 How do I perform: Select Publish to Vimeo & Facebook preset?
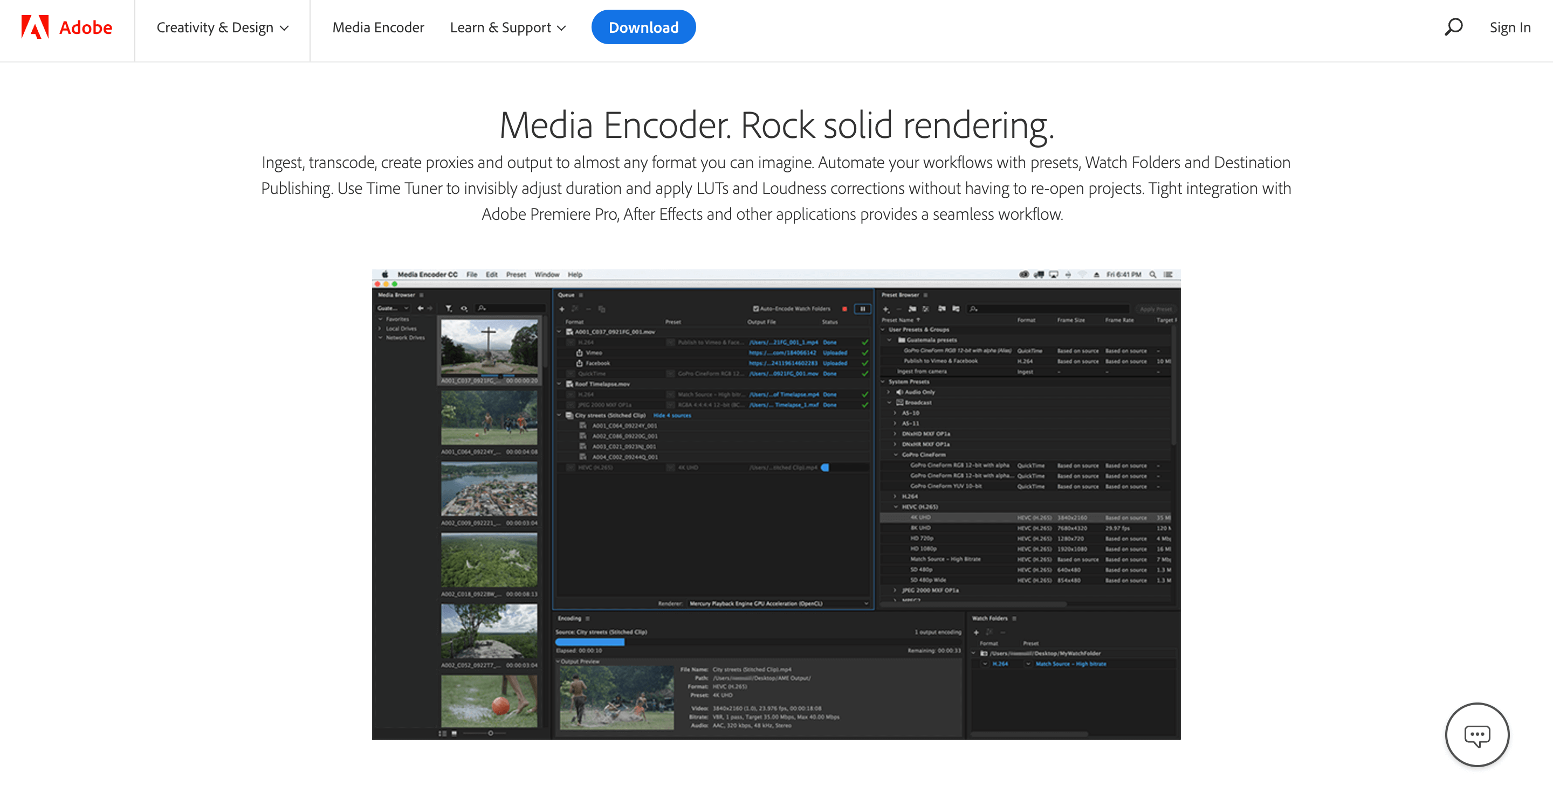point(940,361)
